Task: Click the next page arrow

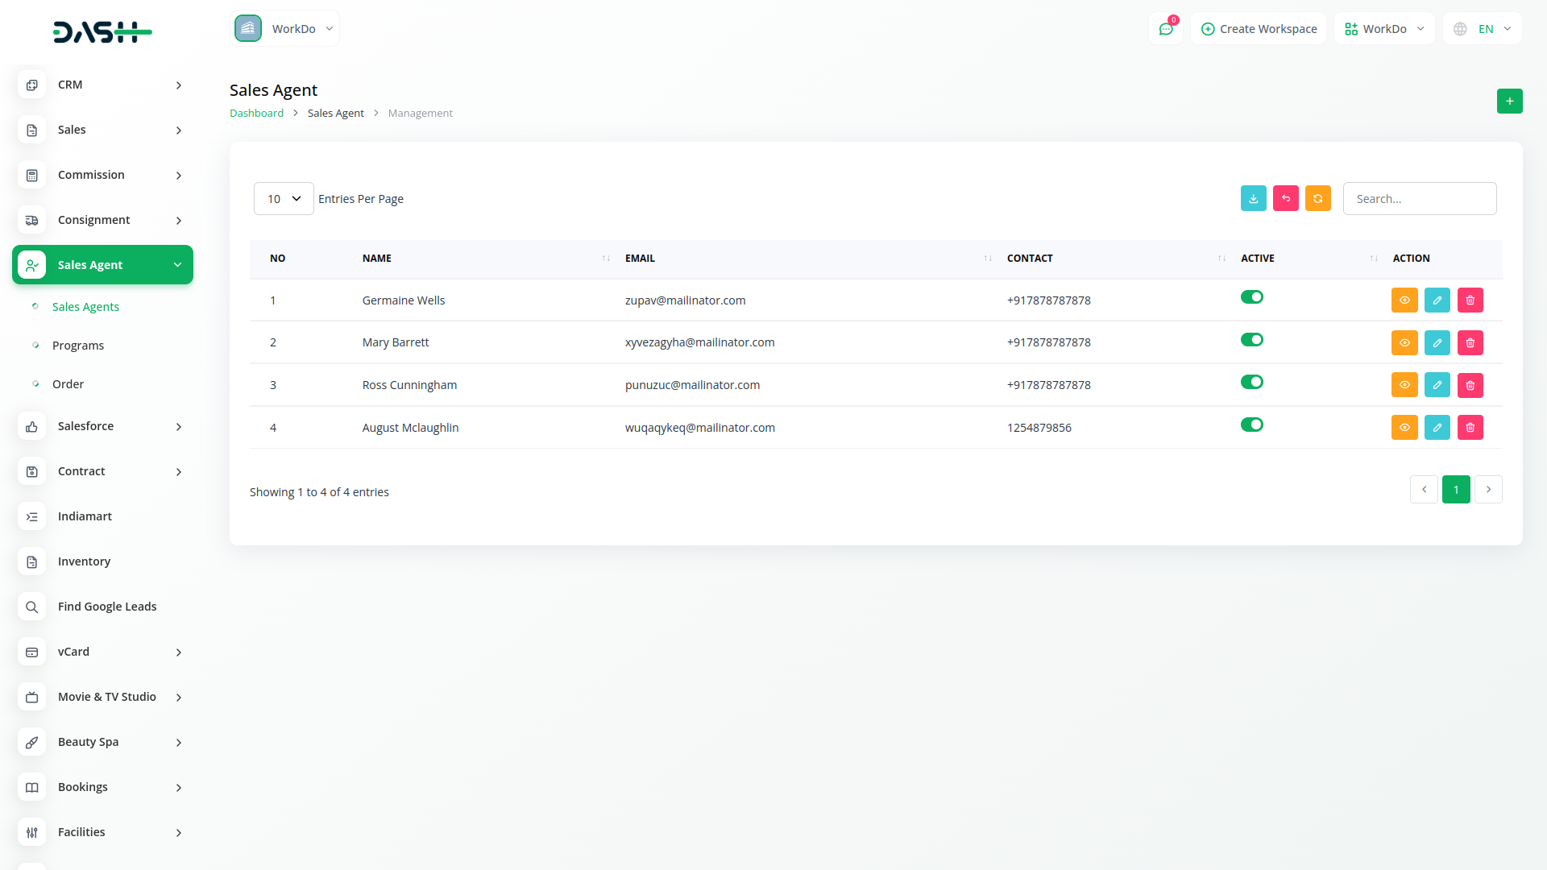Action: pos(1488,490)
